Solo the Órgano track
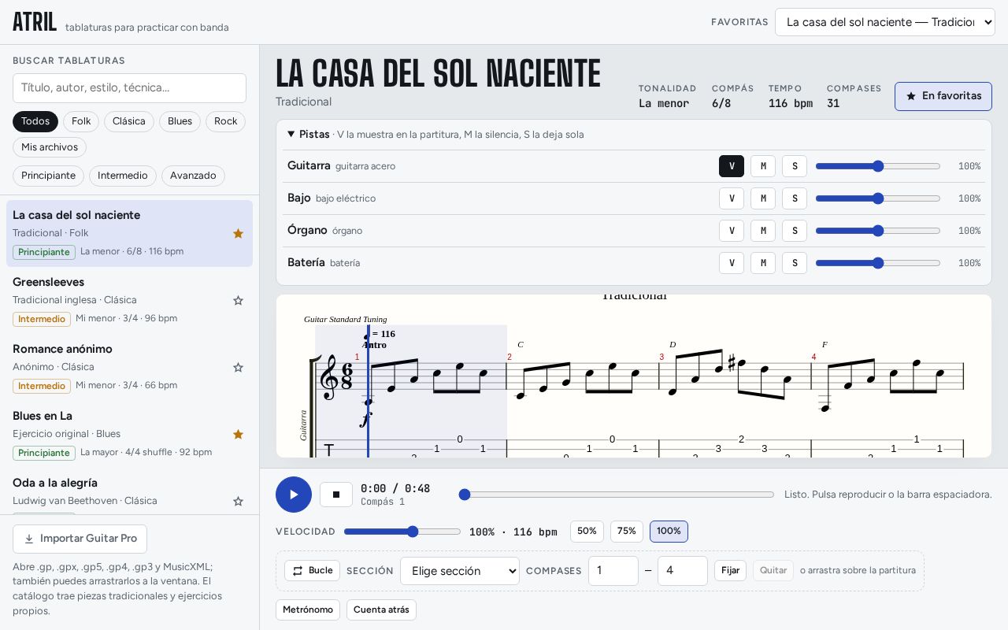This screenshot has height=630, width=1008. click(x=795, y=231)
